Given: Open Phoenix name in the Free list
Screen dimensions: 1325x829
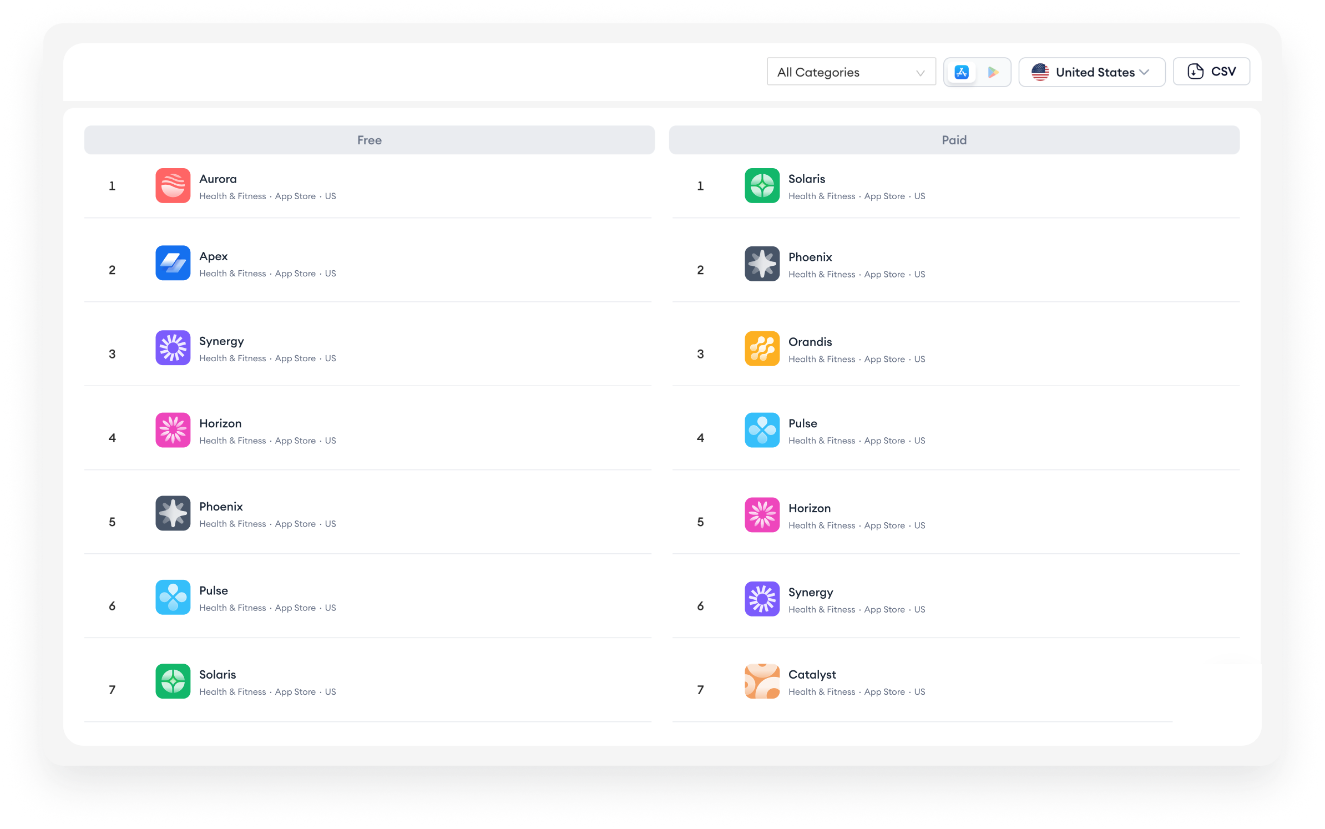Looking at the screenshot, I should [221, 507].
